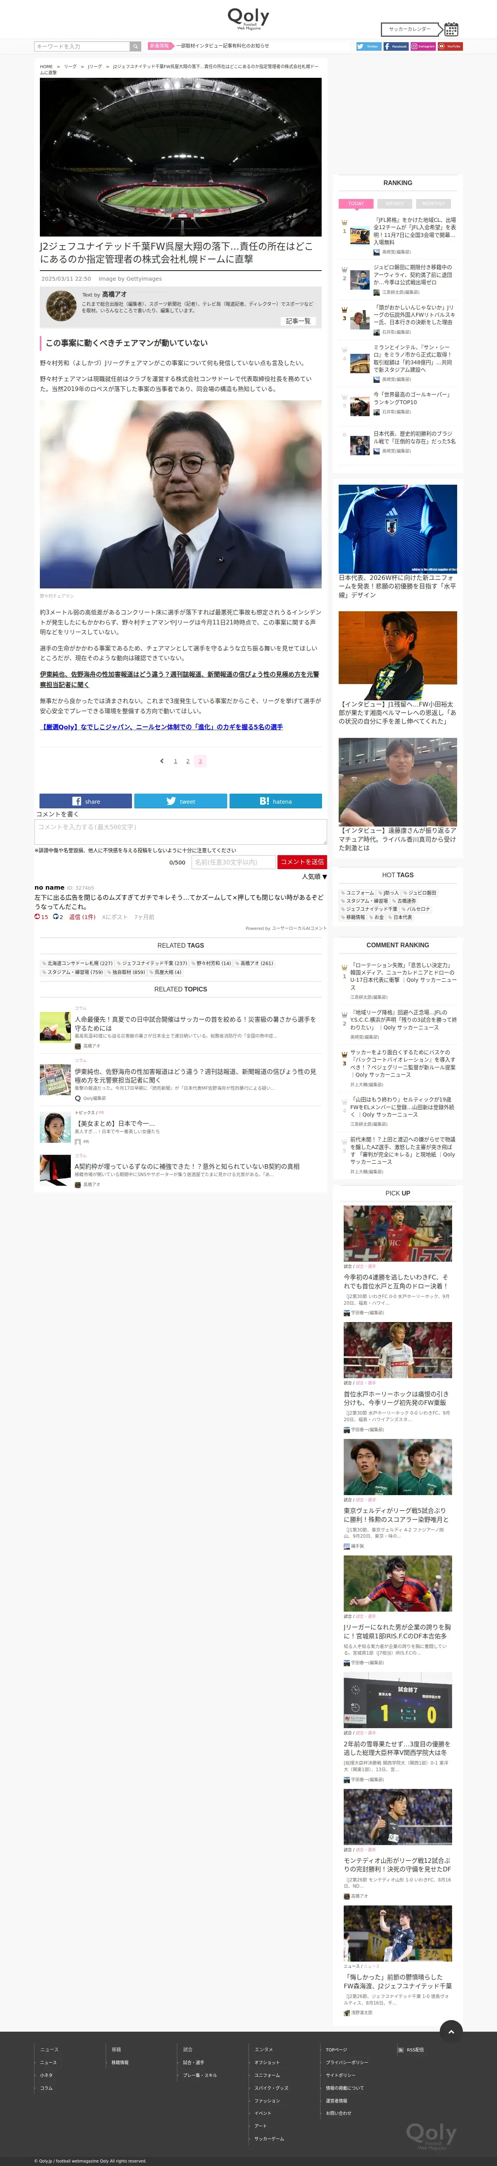Click the scroll-to-top round arrow button
The image size is (497, 2166).
pos(452,2031)
